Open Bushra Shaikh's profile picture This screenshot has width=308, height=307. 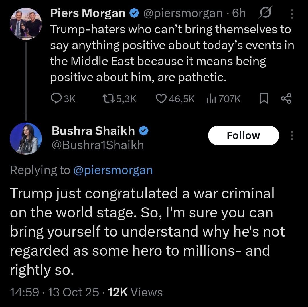pos(26,139)
